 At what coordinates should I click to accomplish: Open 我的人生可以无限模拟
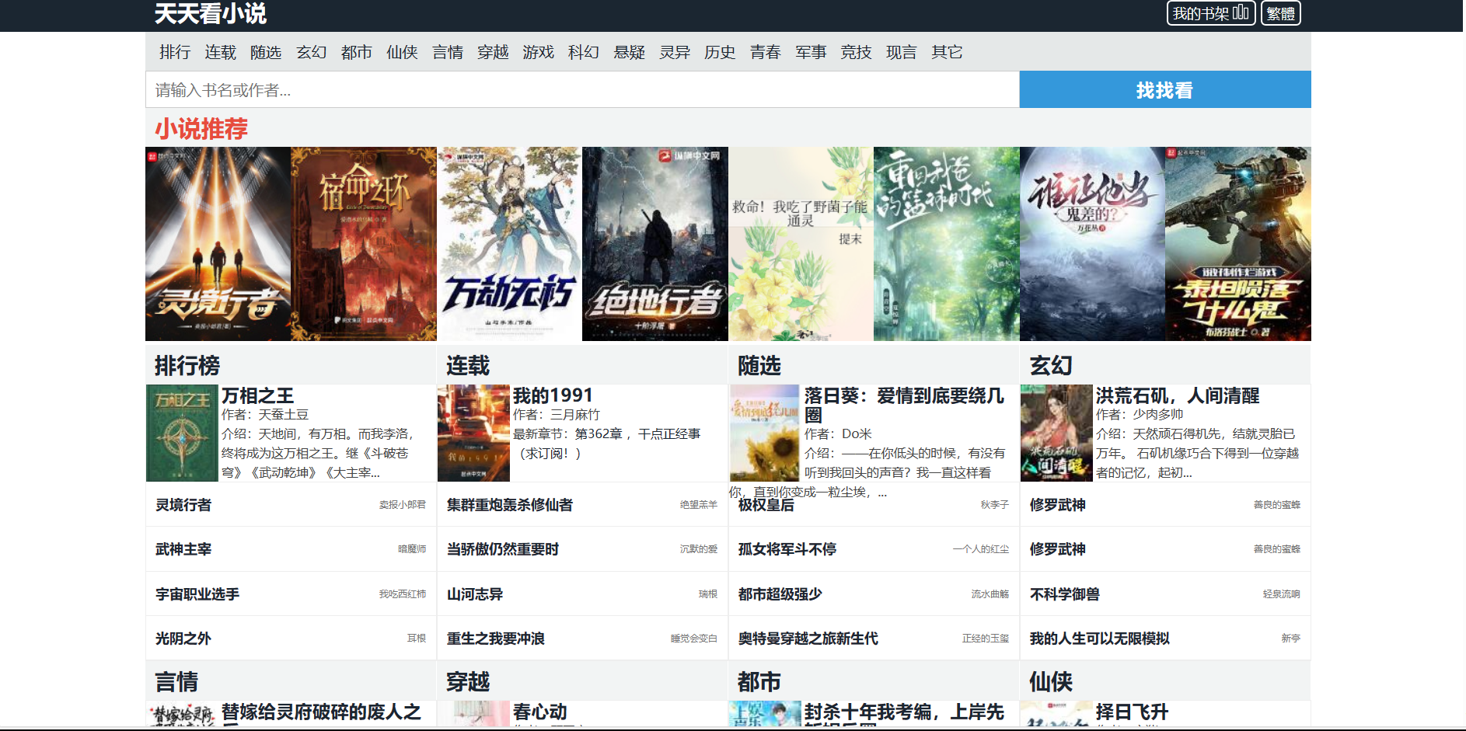1100,639
